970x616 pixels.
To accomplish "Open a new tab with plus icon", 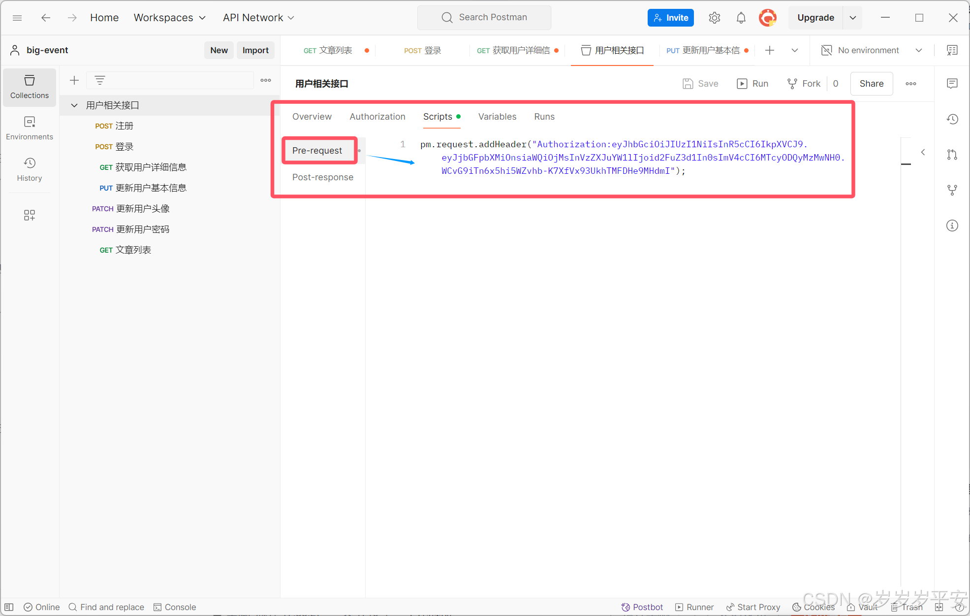I will point(770,50).
